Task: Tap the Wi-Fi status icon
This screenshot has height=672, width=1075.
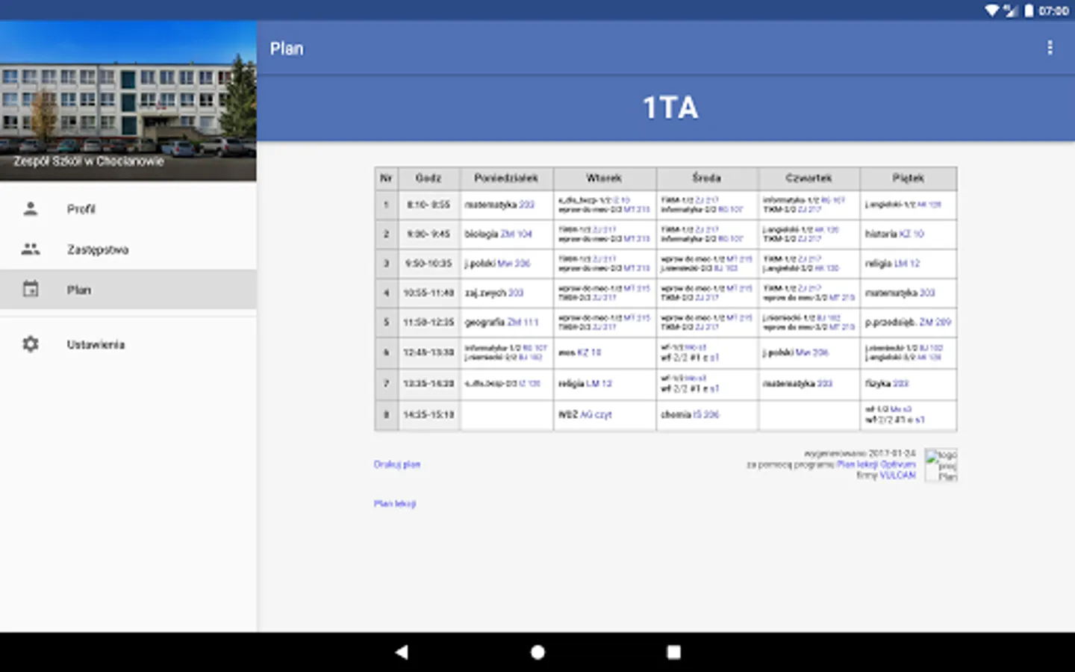Action: (992, 10)
